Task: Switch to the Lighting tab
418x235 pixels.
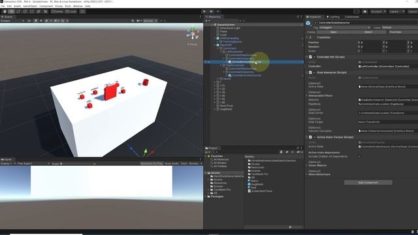Action: [x=333, y=17]
